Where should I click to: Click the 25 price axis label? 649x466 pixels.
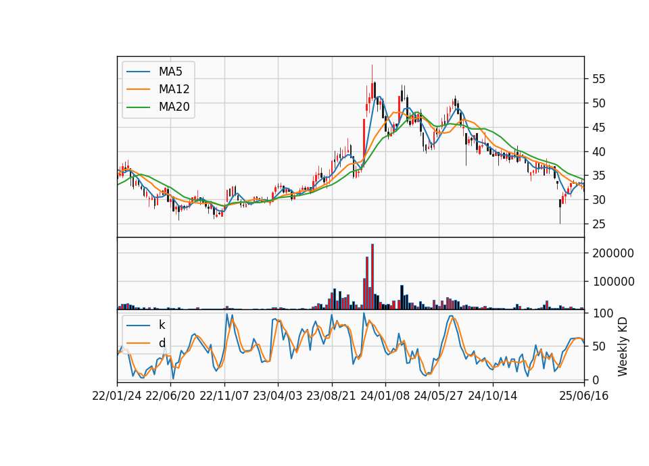[599, 224]
